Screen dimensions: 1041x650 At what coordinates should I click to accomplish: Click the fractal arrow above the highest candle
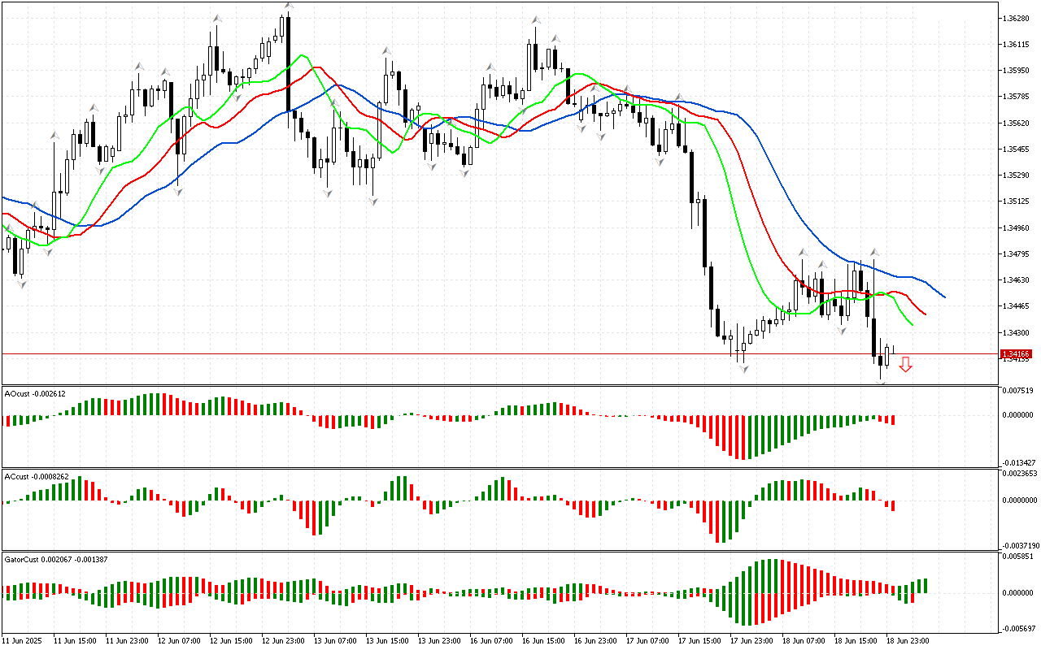(x=288, y=4)
